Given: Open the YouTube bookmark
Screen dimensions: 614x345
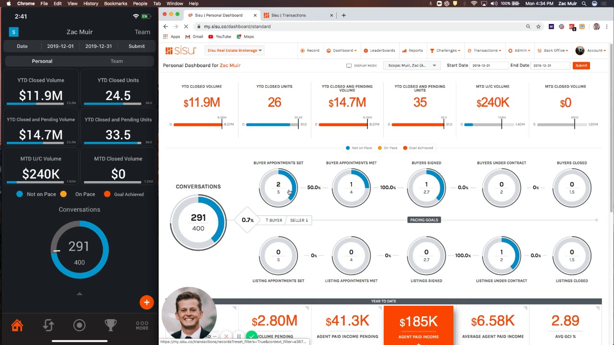Looking at the screenshot, I should (x=220, y=36).
